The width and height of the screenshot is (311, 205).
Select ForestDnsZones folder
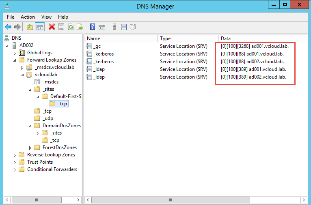coord(60,147)
